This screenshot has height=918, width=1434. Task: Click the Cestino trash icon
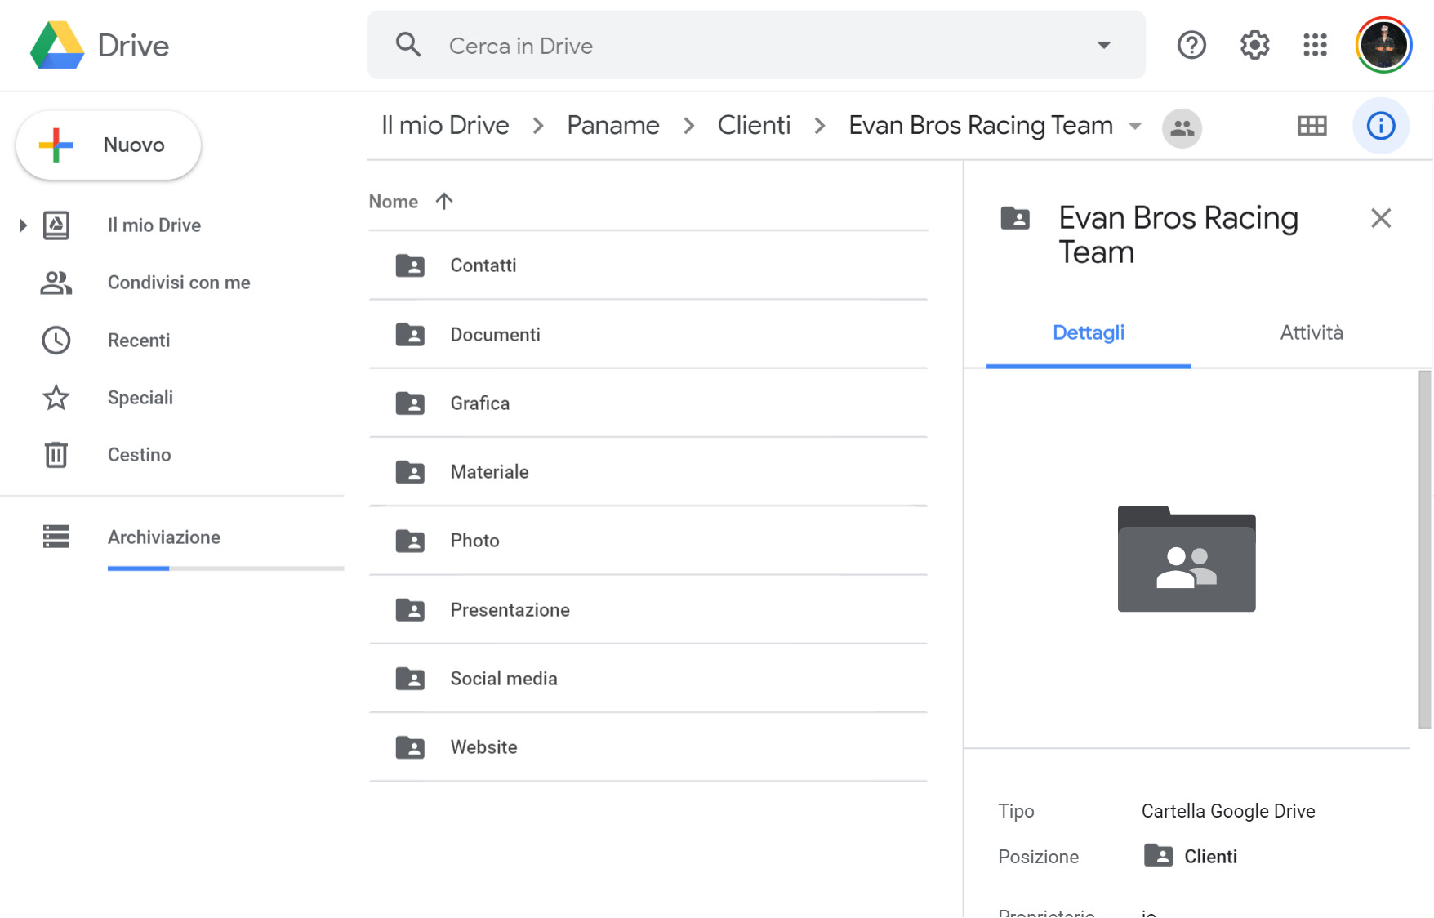click(56, 455)
